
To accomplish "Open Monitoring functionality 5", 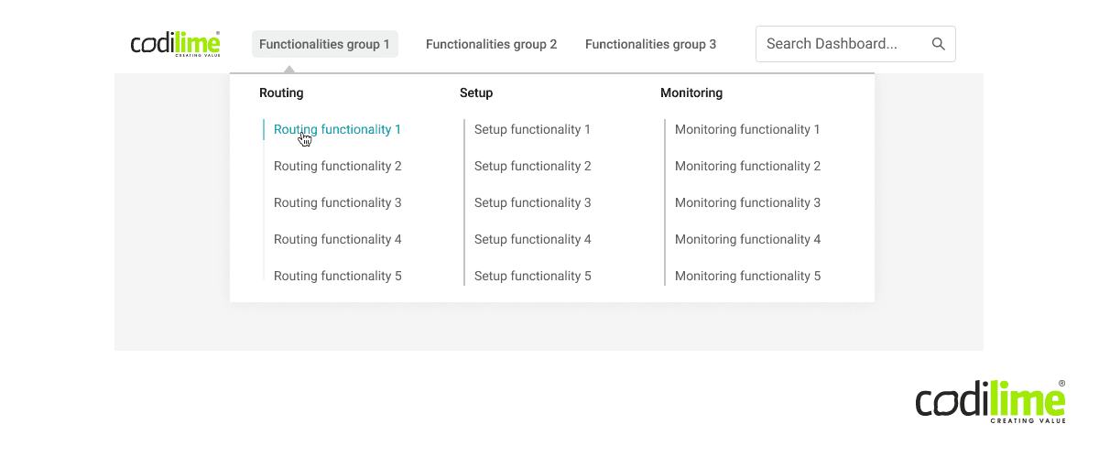I will pos(747,277).
